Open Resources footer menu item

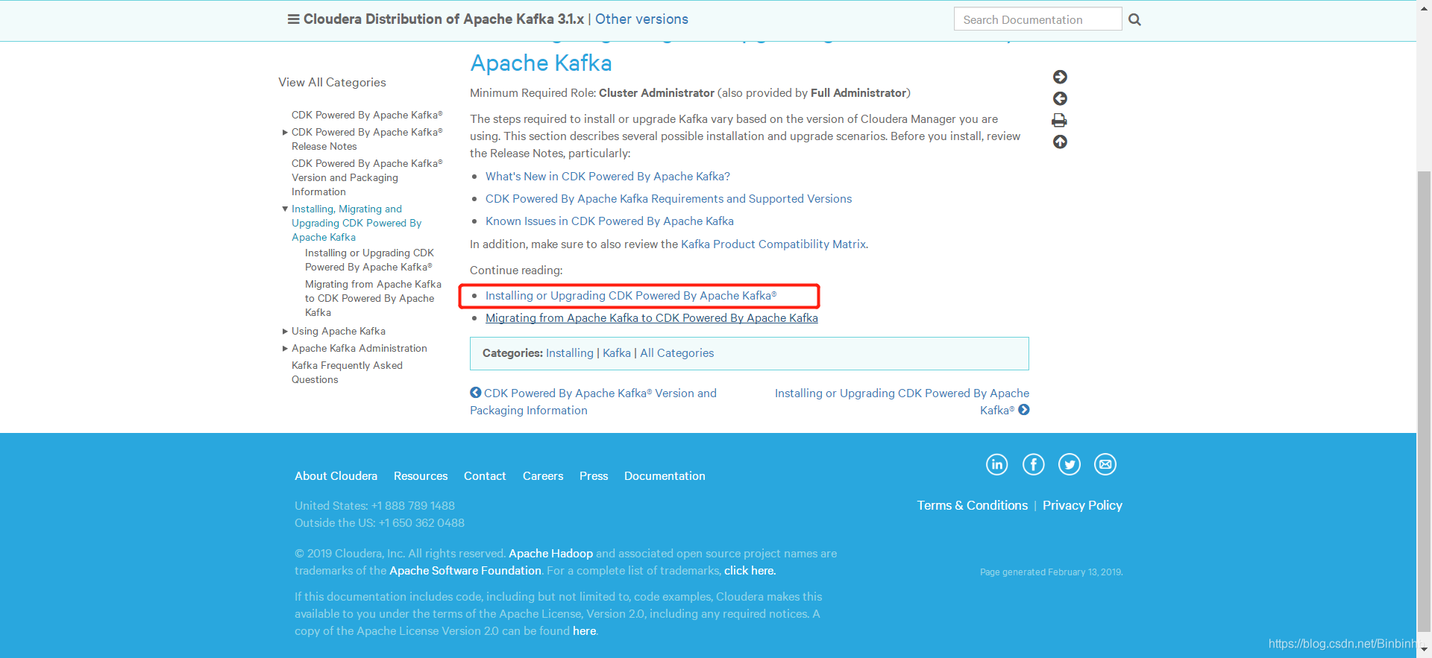(x=421, y=476)
